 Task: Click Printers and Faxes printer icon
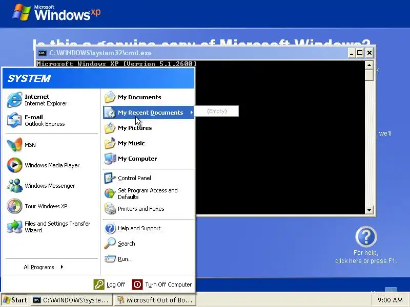(110, 209)
